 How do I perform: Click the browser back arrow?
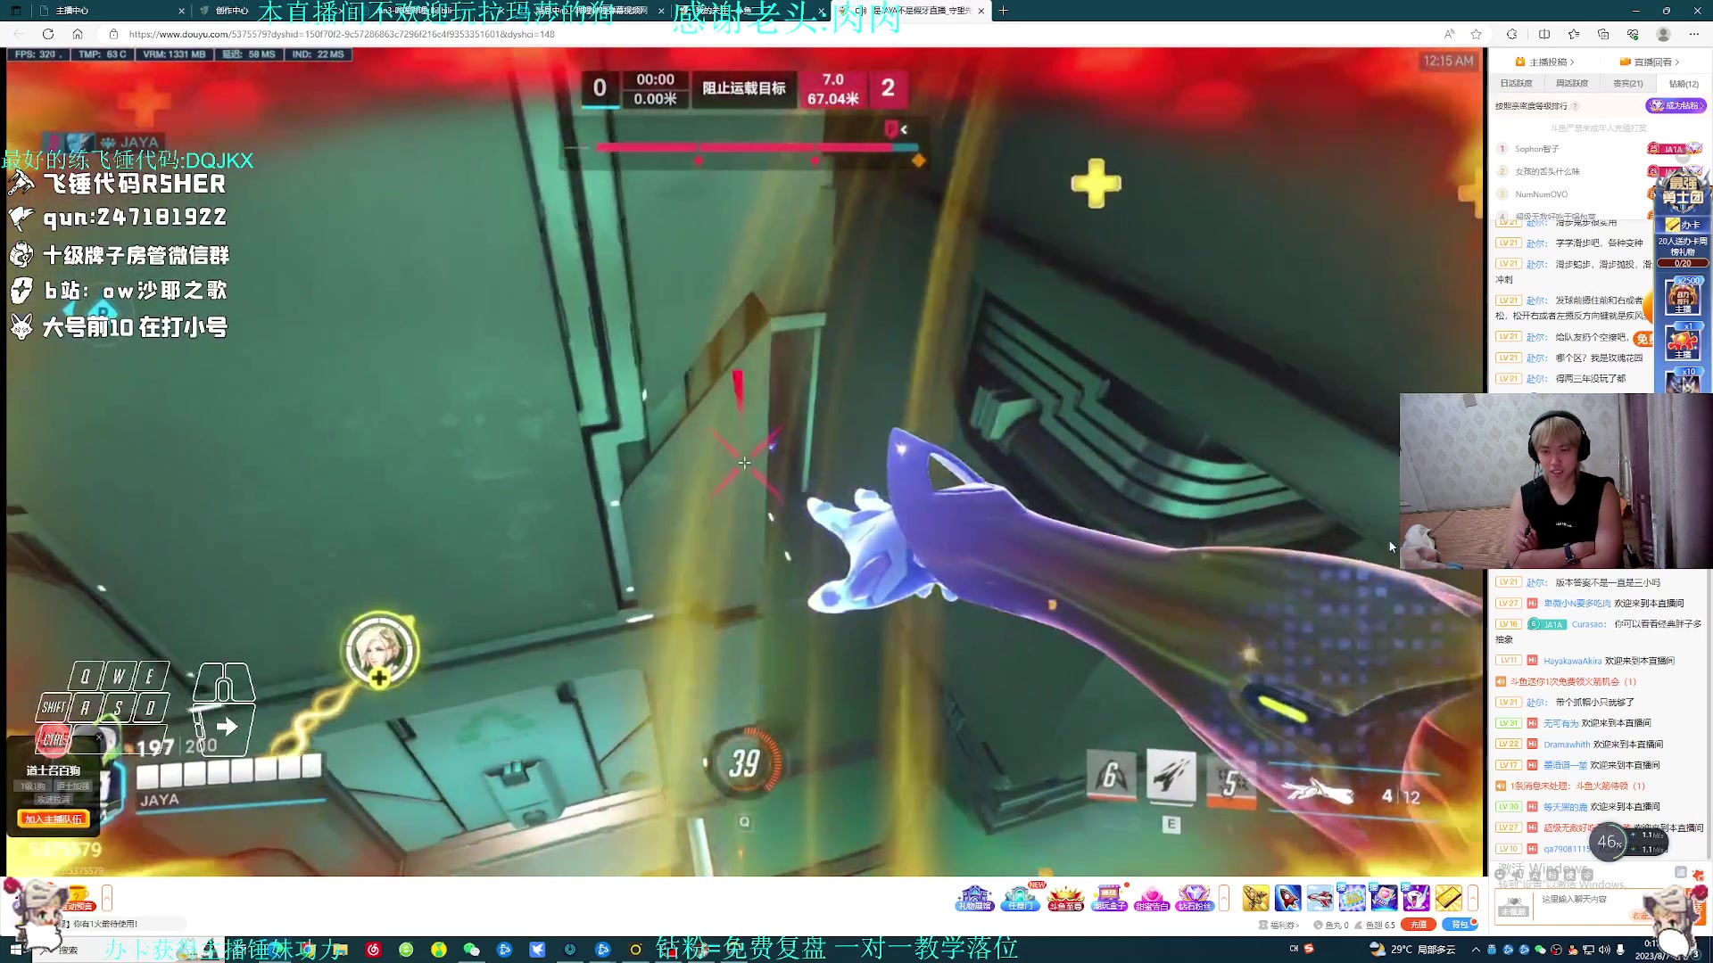tap(19, 34)
